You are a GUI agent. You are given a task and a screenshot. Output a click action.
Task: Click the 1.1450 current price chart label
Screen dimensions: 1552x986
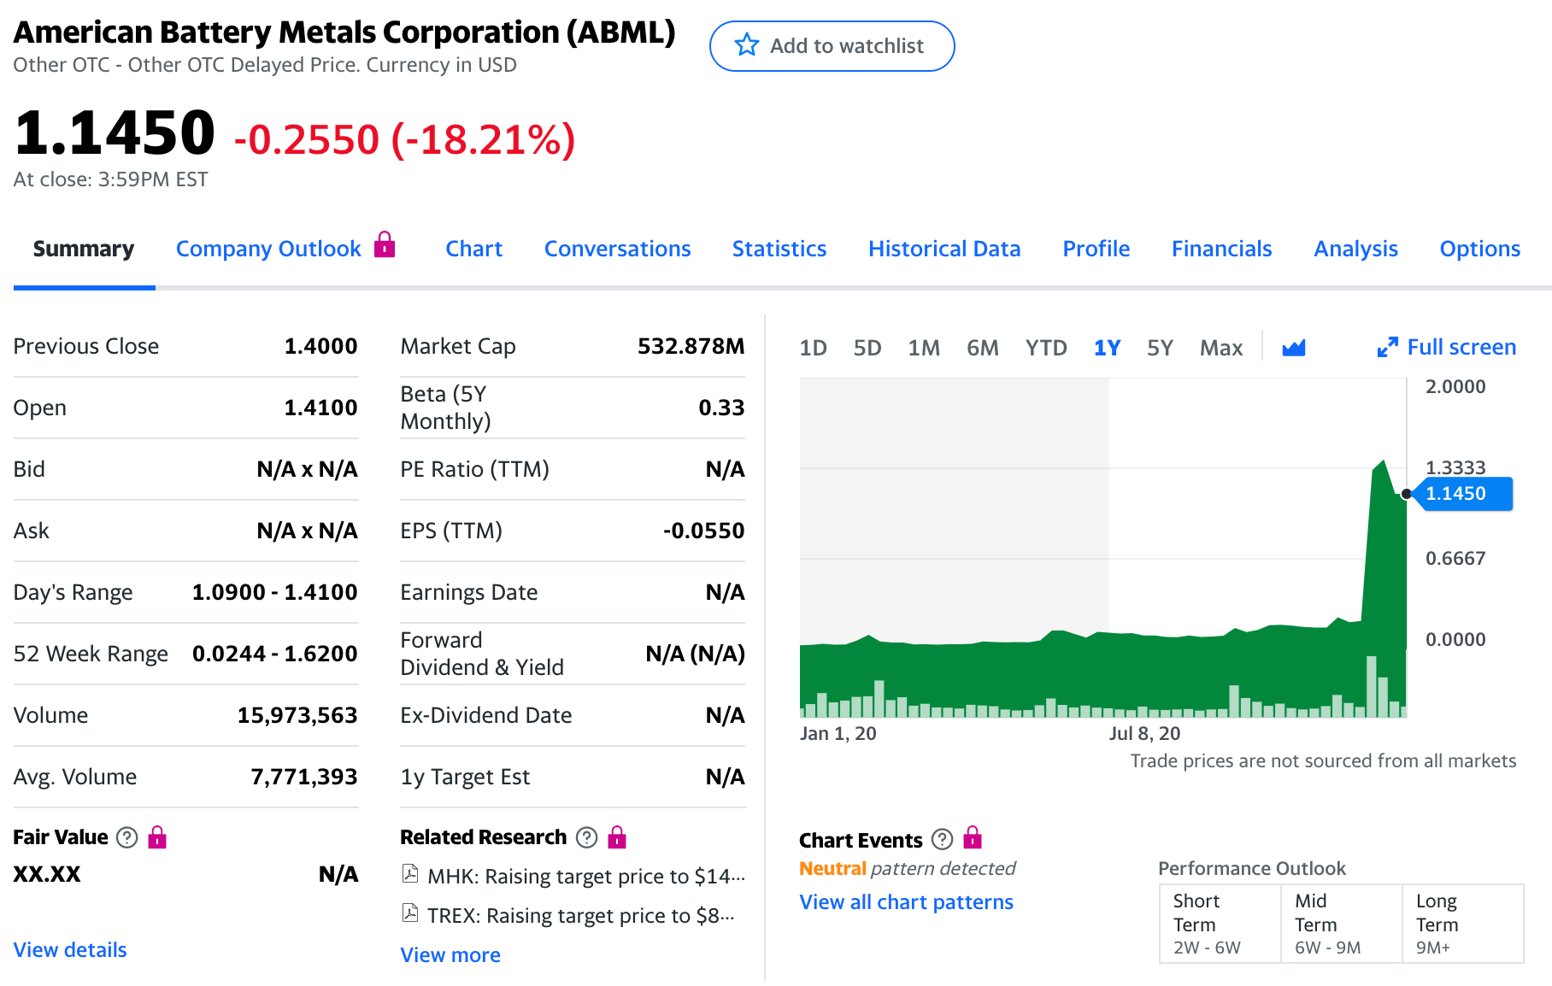[1462, 494]
